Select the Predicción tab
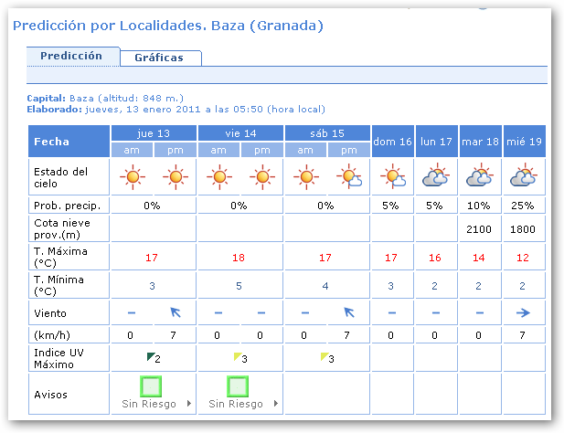This screenshot has width=564, height=433. click(x=71, y=56)
